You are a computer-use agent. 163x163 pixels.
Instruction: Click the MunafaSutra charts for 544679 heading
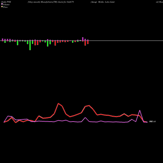click(x=51, y=2)
